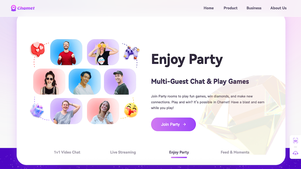301x169 pixels.
Task: Open the Home menu item
Action: point(209,8)
